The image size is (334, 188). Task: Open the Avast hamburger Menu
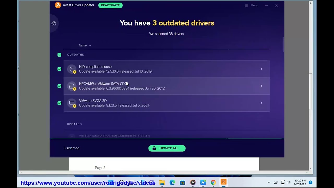pos(251,5)
